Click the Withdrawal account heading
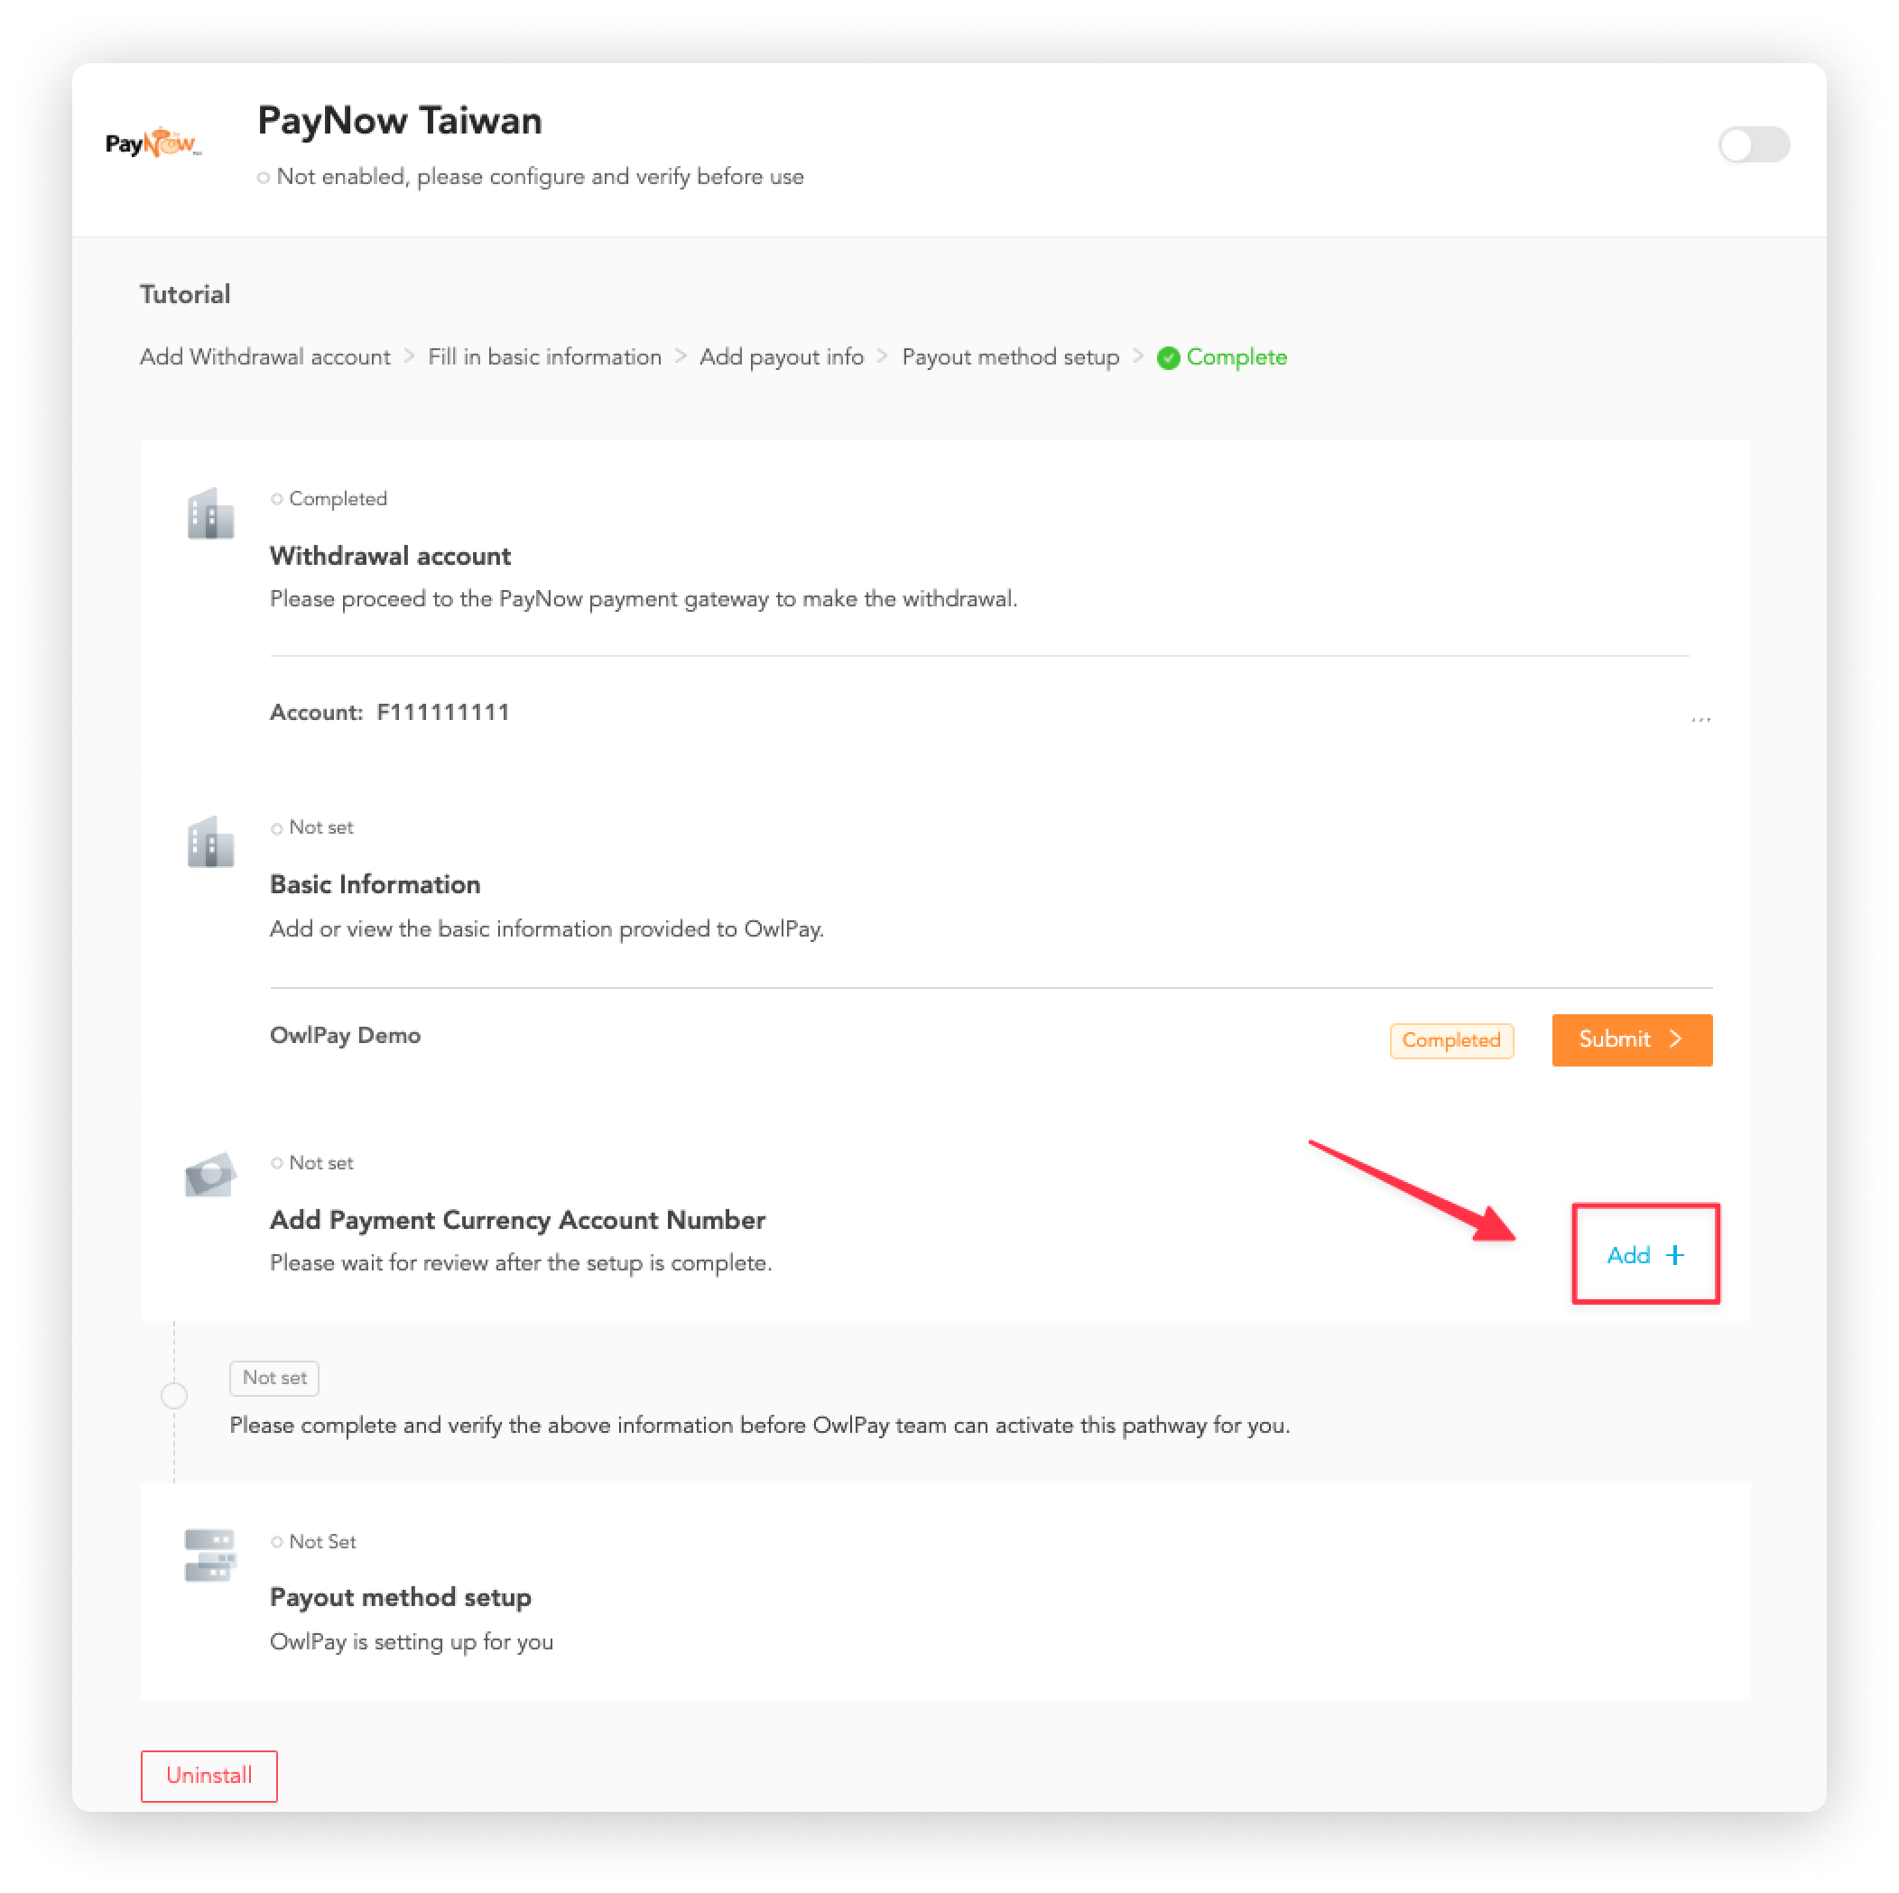 click(x=390, y=555)
